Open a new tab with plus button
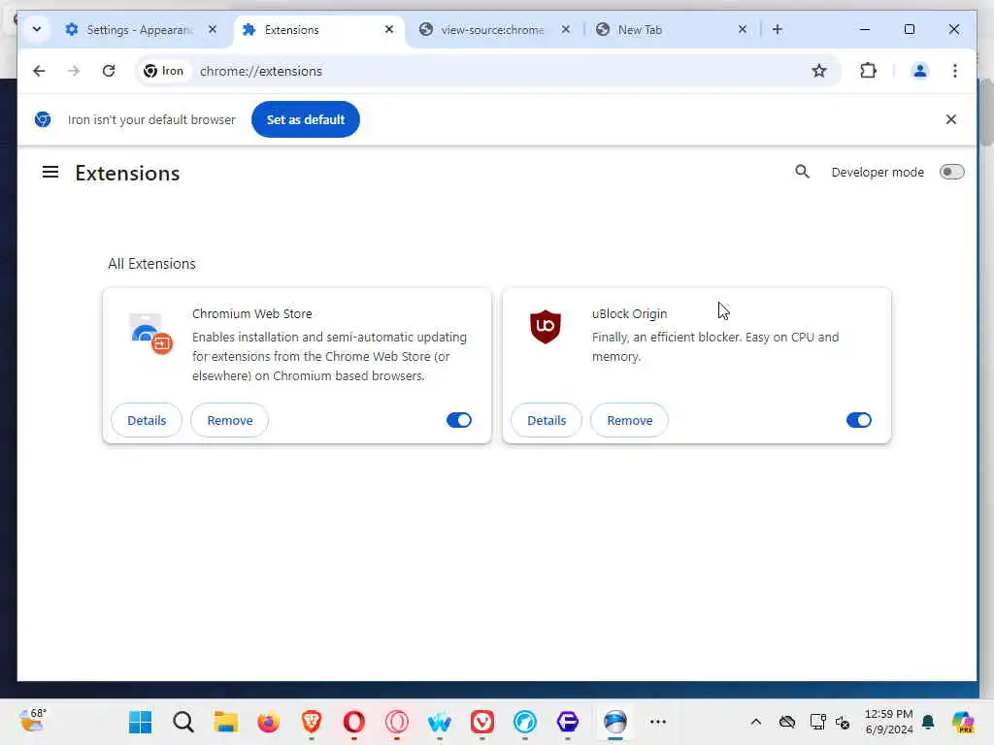Screen dimensions: 994x745 (778, 29)
